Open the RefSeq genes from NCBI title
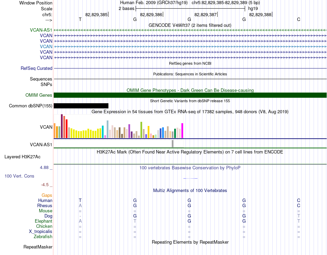327x255 pixels. point(190,63)
